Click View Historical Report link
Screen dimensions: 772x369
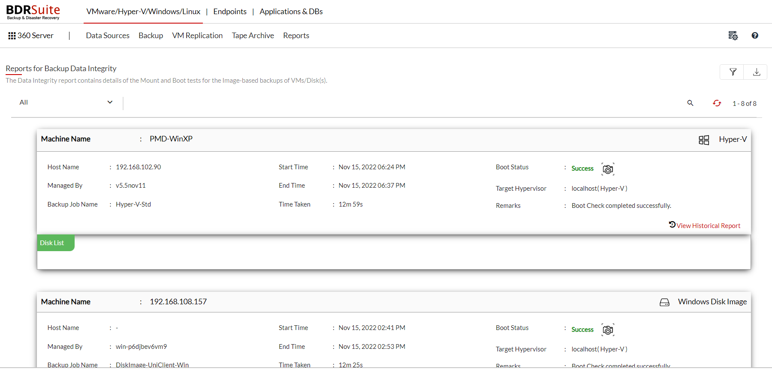709,226
